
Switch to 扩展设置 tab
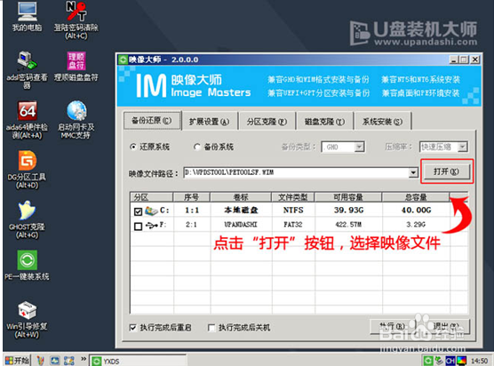(209, 122)
